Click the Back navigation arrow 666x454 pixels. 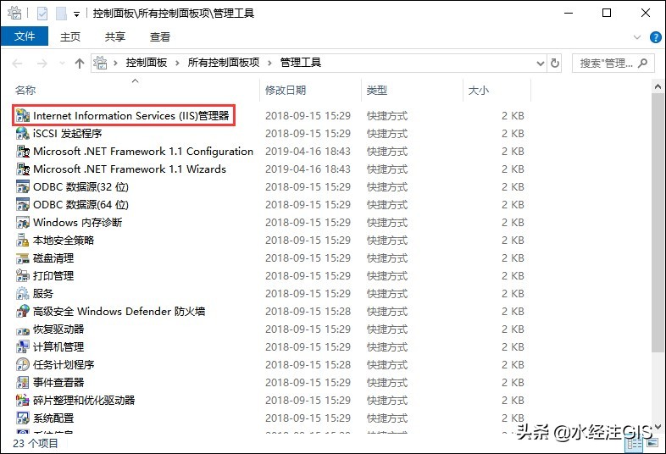[18, 64]
